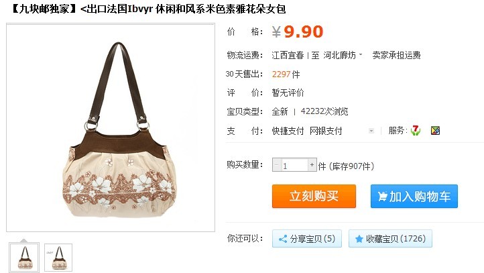The width and height of the screenshot is (484, 273).
Task: Decrease quantity with the minus stepper
Action: tap(277, 165)
